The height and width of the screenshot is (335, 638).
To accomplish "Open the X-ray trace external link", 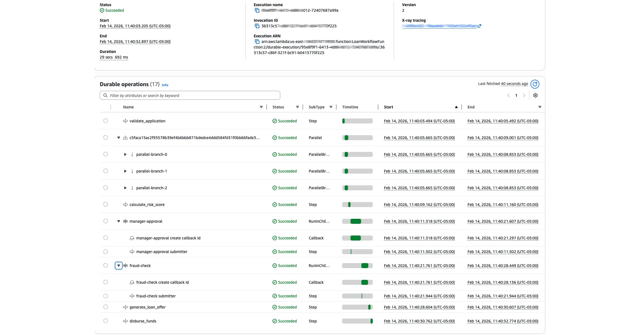I will point(480,26).
